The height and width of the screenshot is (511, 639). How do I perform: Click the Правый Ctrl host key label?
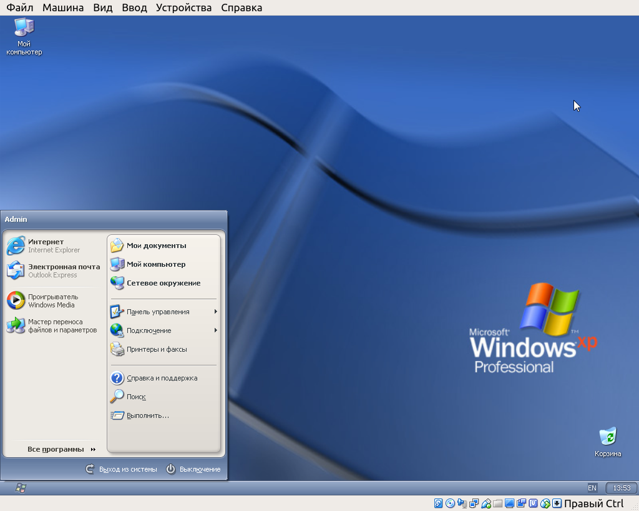(594, 504)
